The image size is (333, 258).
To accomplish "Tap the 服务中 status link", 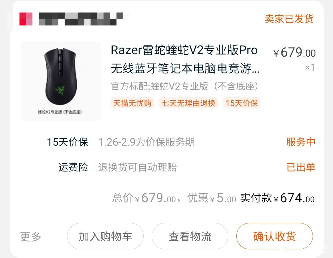I will pos(301,142).
